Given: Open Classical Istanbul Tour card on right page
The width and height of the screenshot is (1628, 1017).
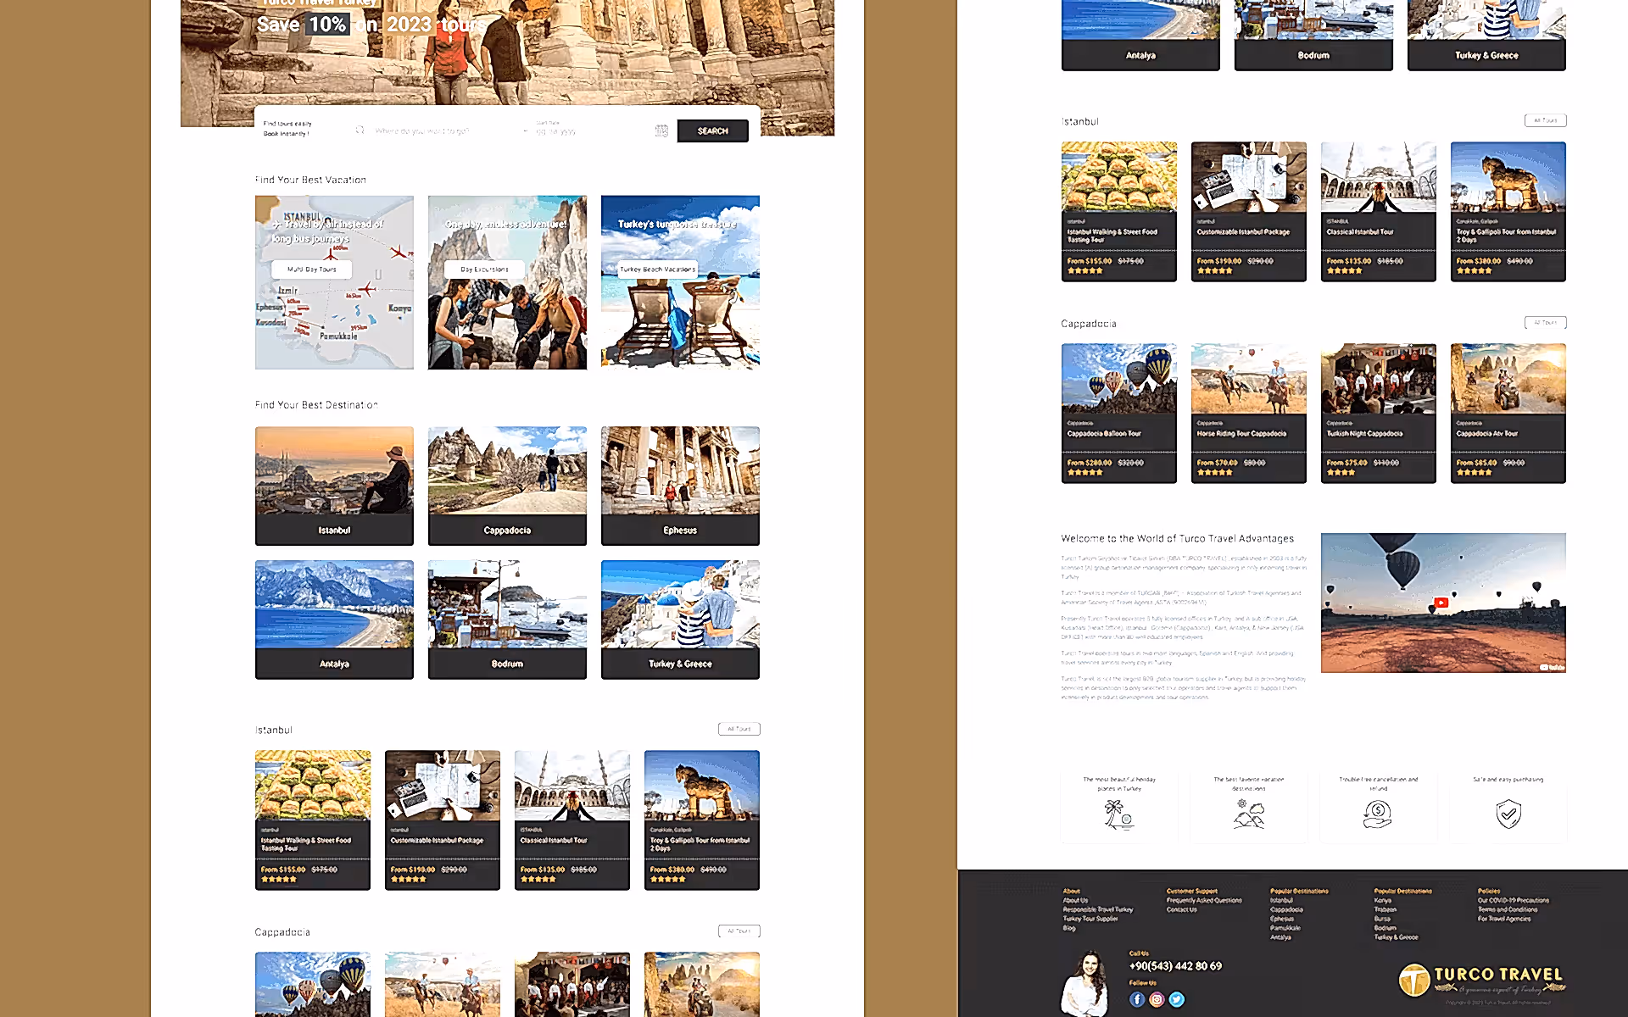Looking at the screenshot, I should tap(1379, 211).
